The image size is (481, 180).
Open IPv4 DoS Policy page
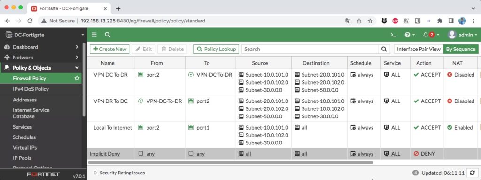31,89
